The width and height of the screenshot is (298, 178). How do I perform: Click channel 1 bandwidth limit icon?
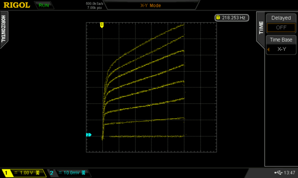click(x=38, y=173)
